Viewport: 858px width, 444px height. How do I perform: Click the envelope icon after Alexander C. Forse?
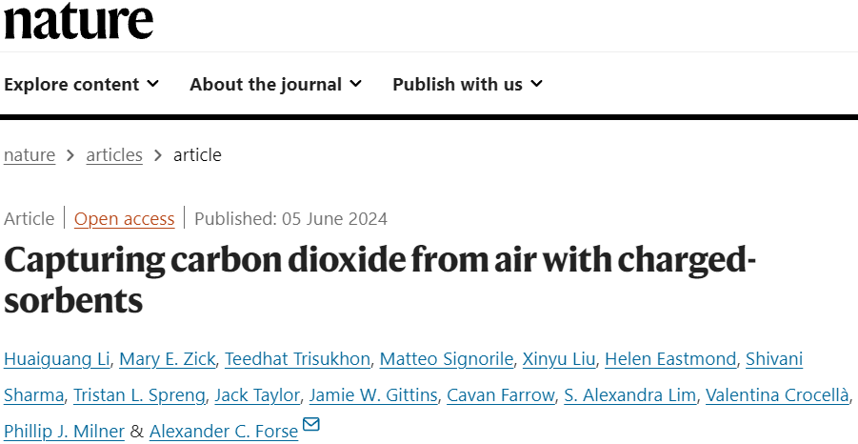pyautogui.click(x=310, y=424)
